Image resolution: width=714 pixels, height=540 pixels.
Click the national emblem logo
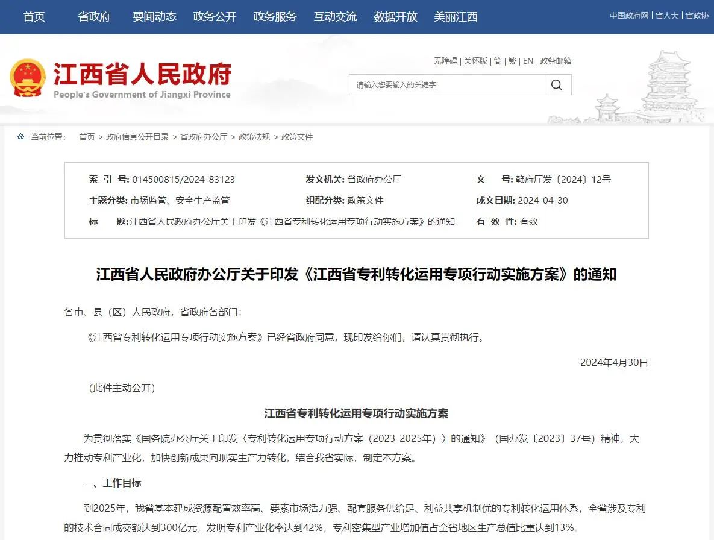pos(27,78)
